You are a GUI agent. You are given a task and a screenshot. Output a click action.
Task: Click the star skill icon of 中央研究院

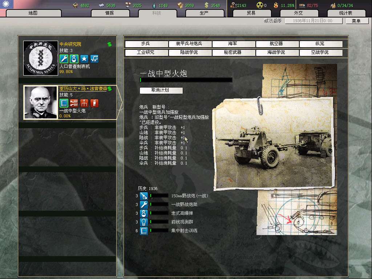point(84,59)
